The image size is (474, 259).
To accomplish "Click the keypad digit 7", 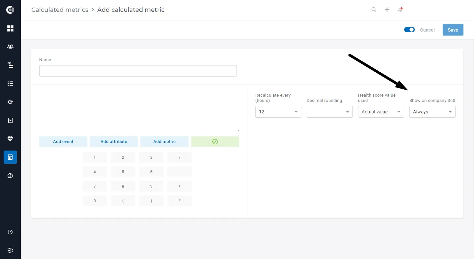I will tap(95, 186).
